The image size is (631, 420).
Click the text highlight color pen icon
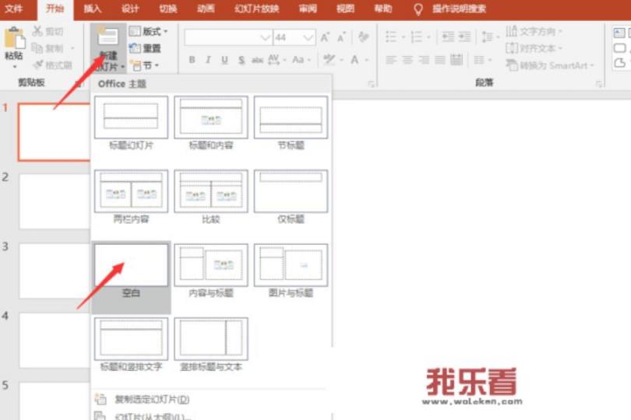click(x=329, y=60)
